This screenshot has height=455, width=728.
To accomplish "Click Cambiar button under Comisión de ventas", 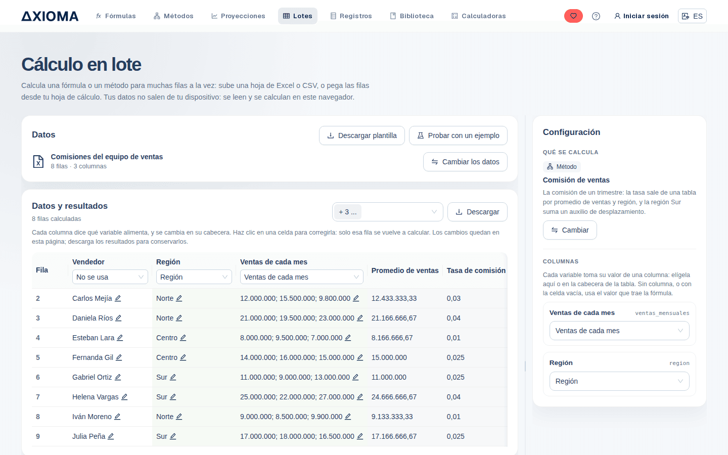I will 570,230.
